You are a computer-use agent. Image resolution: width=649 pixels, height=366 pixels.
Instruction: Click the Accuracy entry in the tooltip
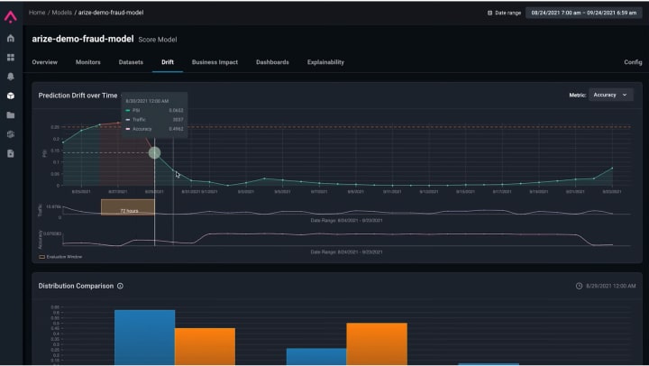[x=154, y=129]
